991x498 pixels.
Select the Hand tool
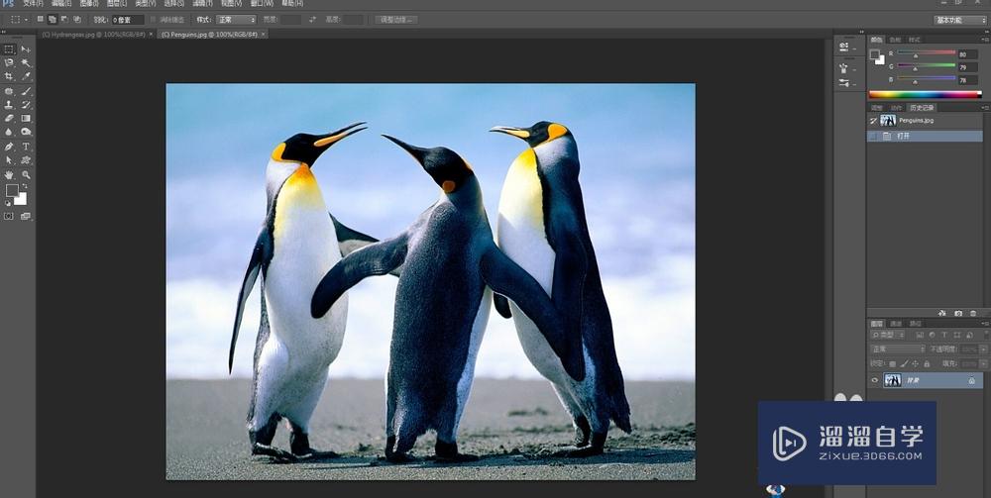click(9, 174)
